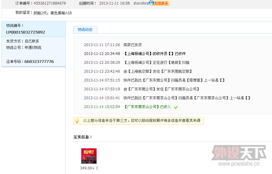
Task: Click the price 349.00× 1
Action: tap(89, 168)
